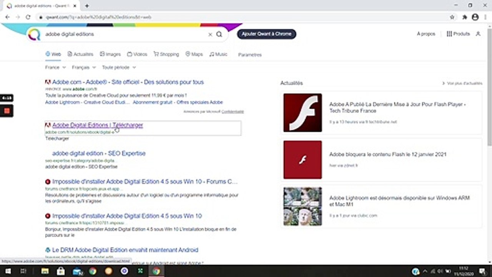Image resolution: width=492 pixels, height=277 pixels.
Task: Expand the France region dropdown
Action: pos(55,67)
